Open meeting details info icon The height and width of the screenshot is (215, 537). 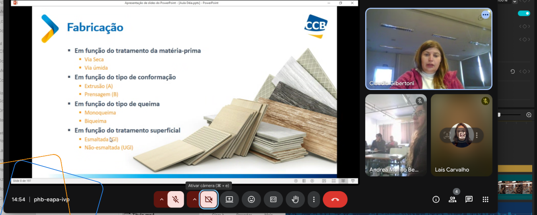pyautogui.click(x=436, y=199)
